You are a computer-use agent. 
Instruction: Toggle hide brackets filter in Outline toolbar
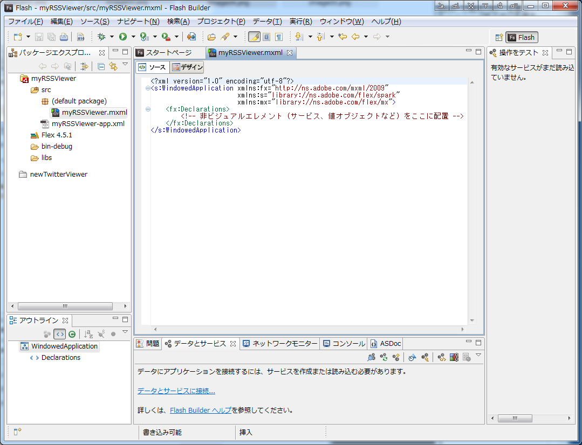[59, 334]
